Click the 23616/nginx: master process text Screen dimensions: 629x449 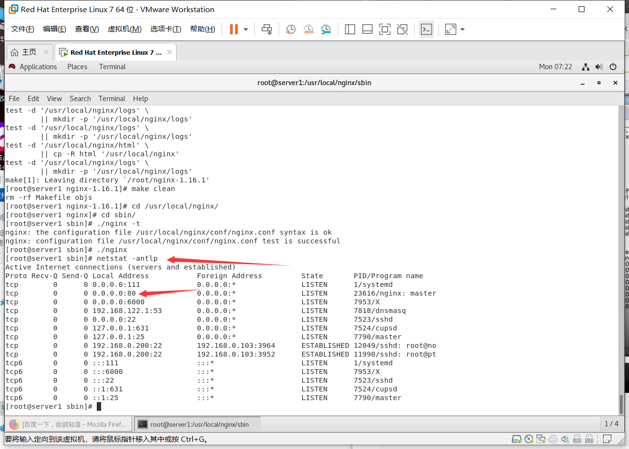[395, 293]
